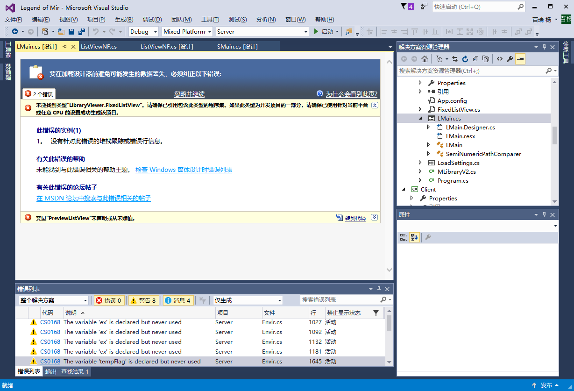Click the Open File folder icon
Screen dimensions: 574x391
(x=61, y=31)
